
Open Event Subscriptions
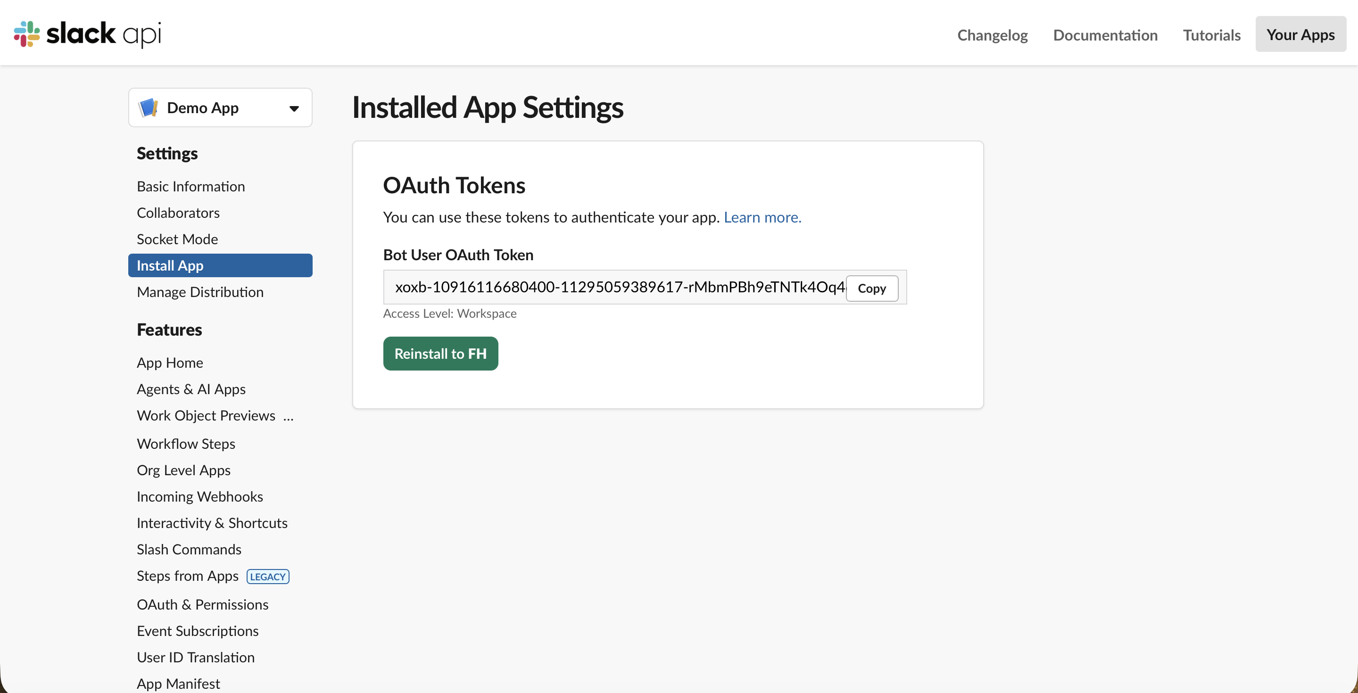point(198,631)
